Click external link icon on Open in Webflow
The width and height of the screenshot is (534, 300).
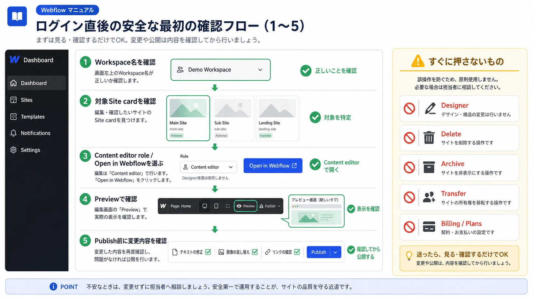[294, 166]
